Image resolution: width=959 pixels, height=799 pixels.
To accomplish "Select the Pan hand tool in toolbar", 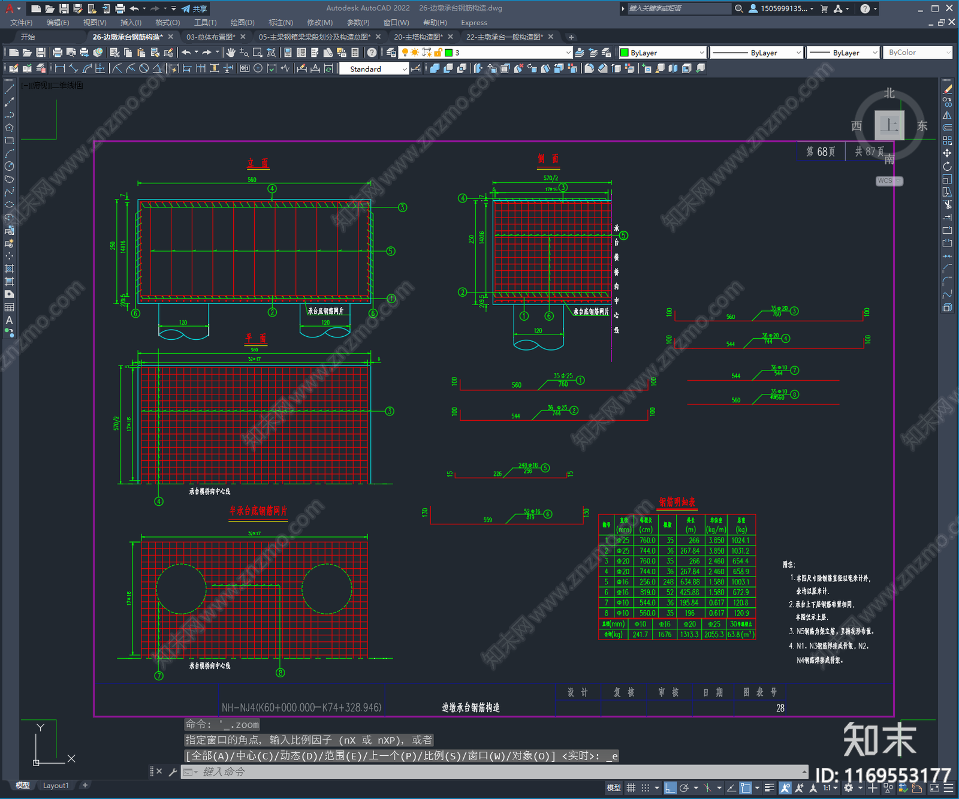I will tap(231, 53).
